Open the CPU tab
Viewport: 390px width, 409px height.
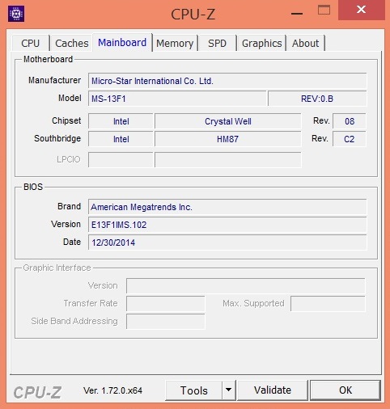pos(31,43)
